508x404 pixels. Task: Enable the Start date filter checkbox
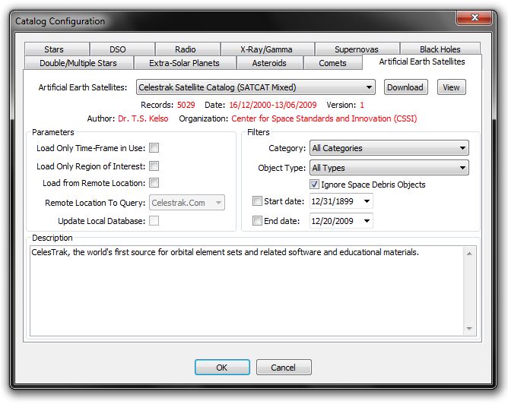pos(257,201)
